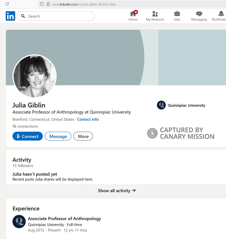Open the Jobs briefcase icon
This screenshot has height=239, width=226.
(177, 14)
